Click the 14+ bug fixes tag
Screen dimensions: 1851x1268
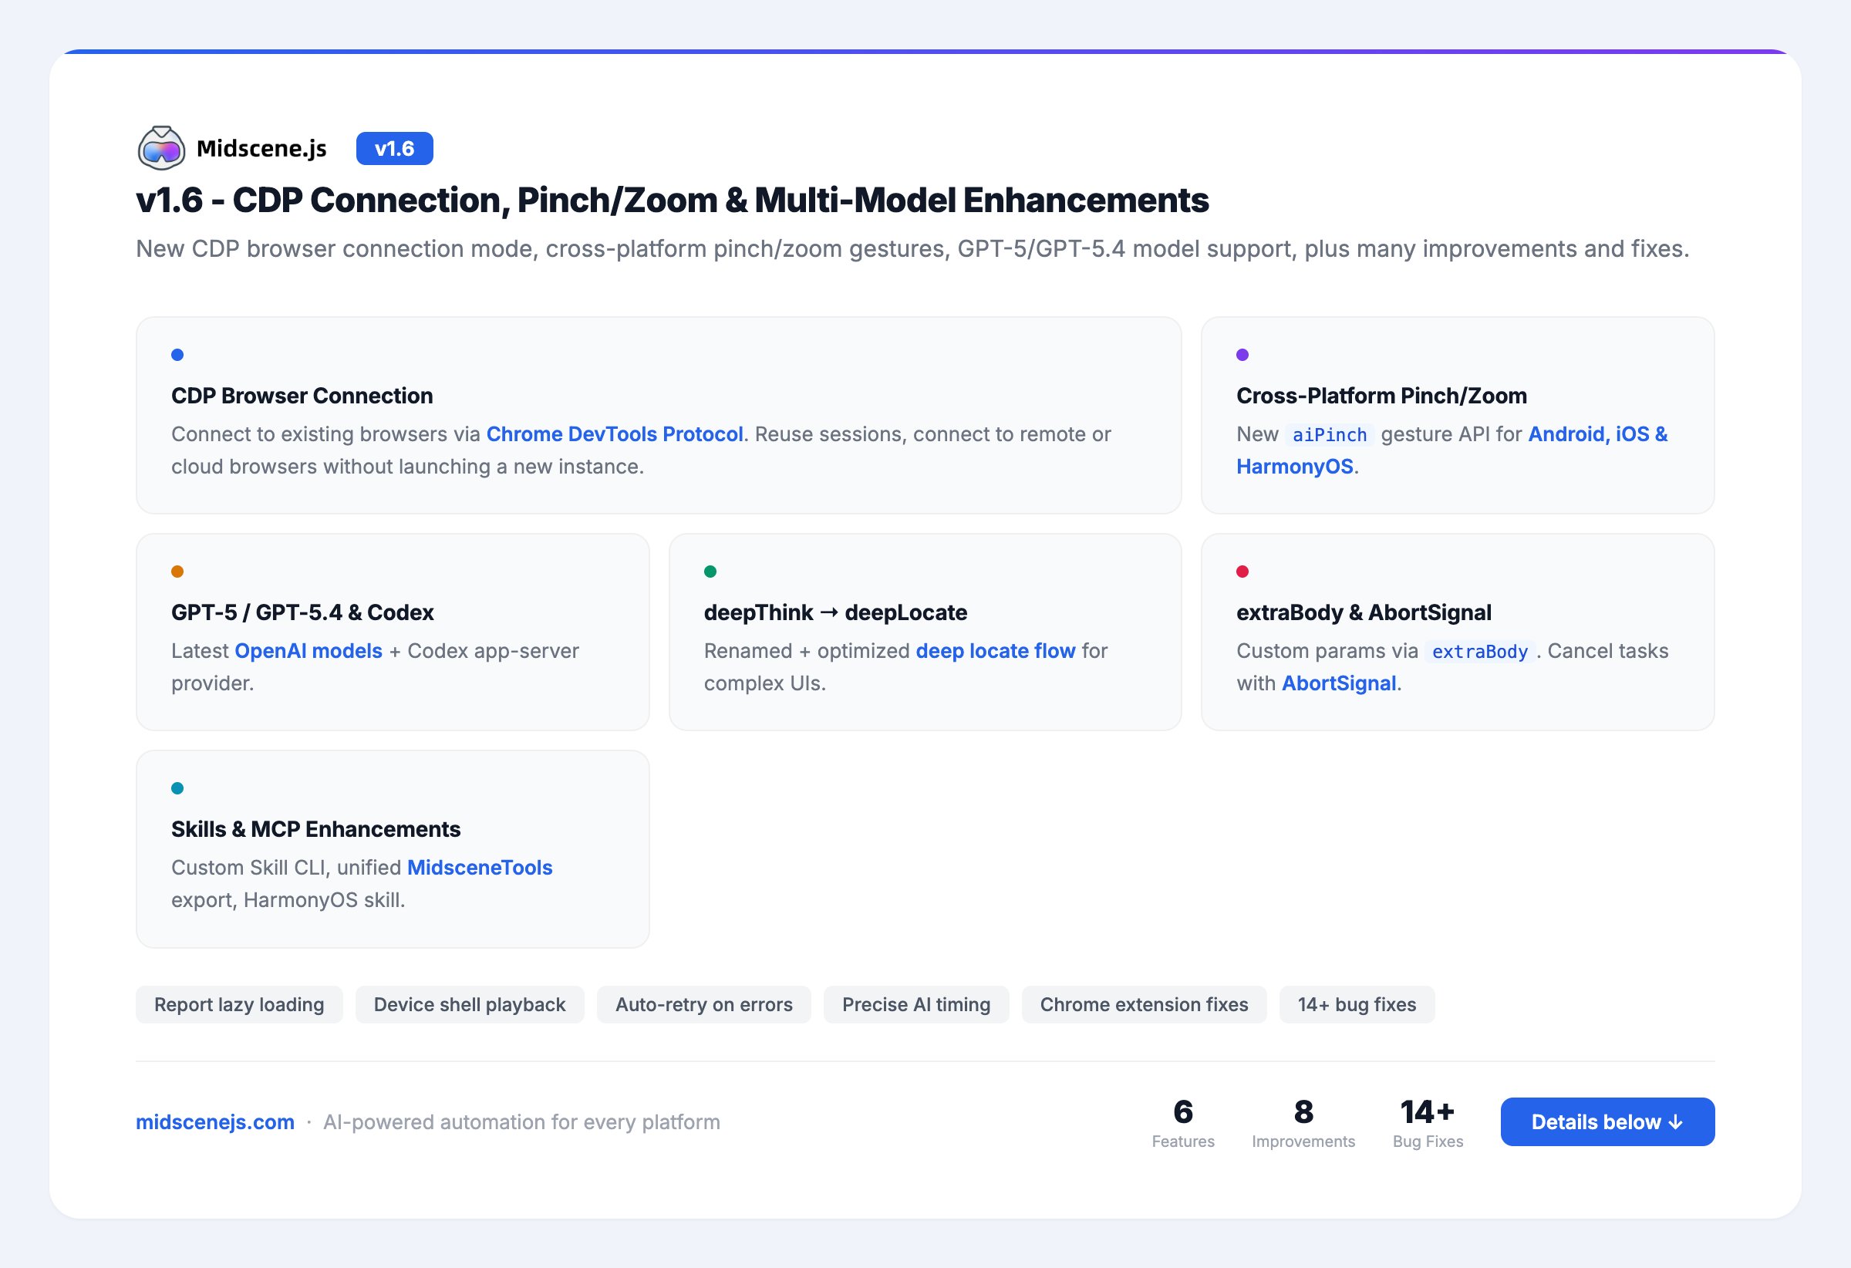point(1357,1005)
